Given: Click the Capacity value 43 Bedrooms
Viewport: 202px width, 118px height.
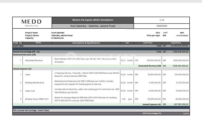Looking at the screenshot, I should pos(58,38).
